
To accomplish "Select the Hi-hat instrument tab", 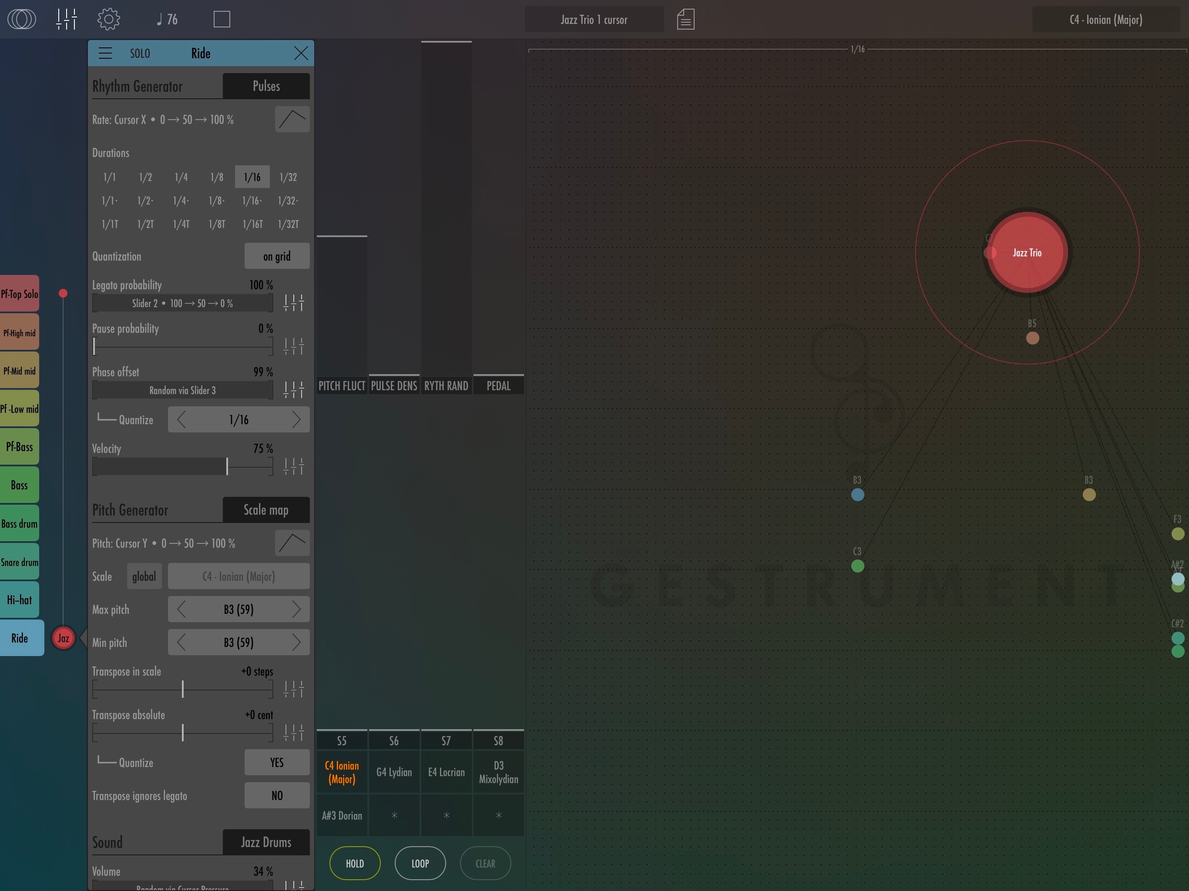I will [x=19, y=600].
